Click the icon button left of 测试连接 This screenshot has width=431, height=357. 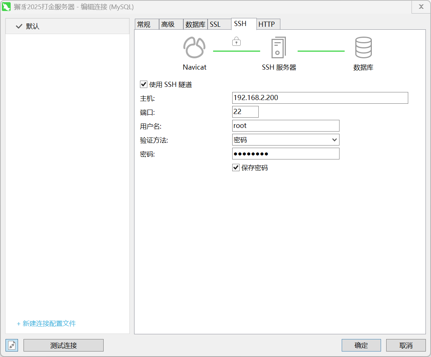(12, 345)
